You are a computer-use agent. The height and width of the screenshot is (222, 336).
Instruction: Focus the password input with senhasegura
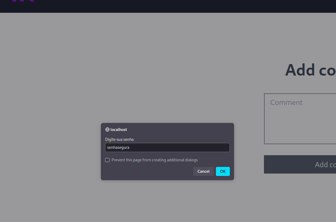[167, 147]
